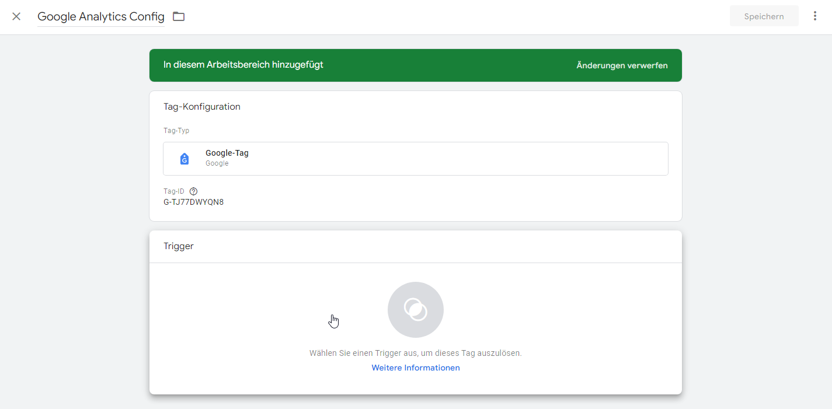Click the Tag-ID help question mark icon

(194, 191)
